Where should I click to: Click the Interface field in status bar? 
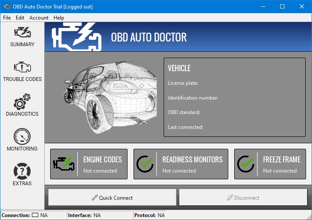tap(97, 215)
